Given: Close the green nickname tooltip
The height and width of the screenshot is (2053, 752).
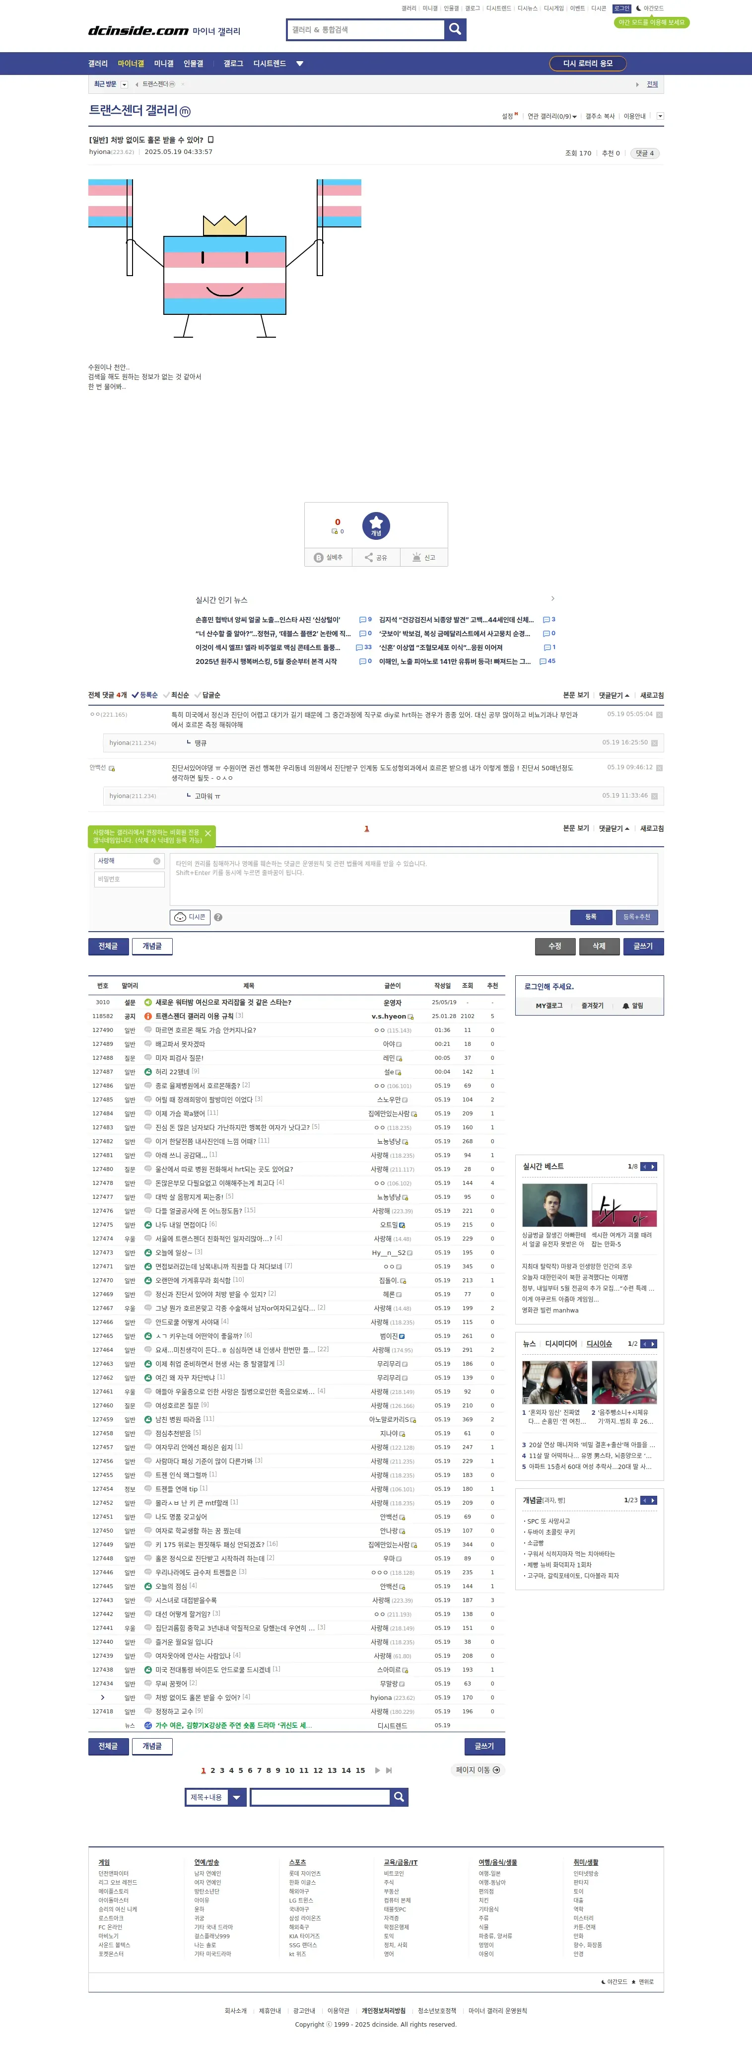Looking at the screenshot, I should (208, 834).
